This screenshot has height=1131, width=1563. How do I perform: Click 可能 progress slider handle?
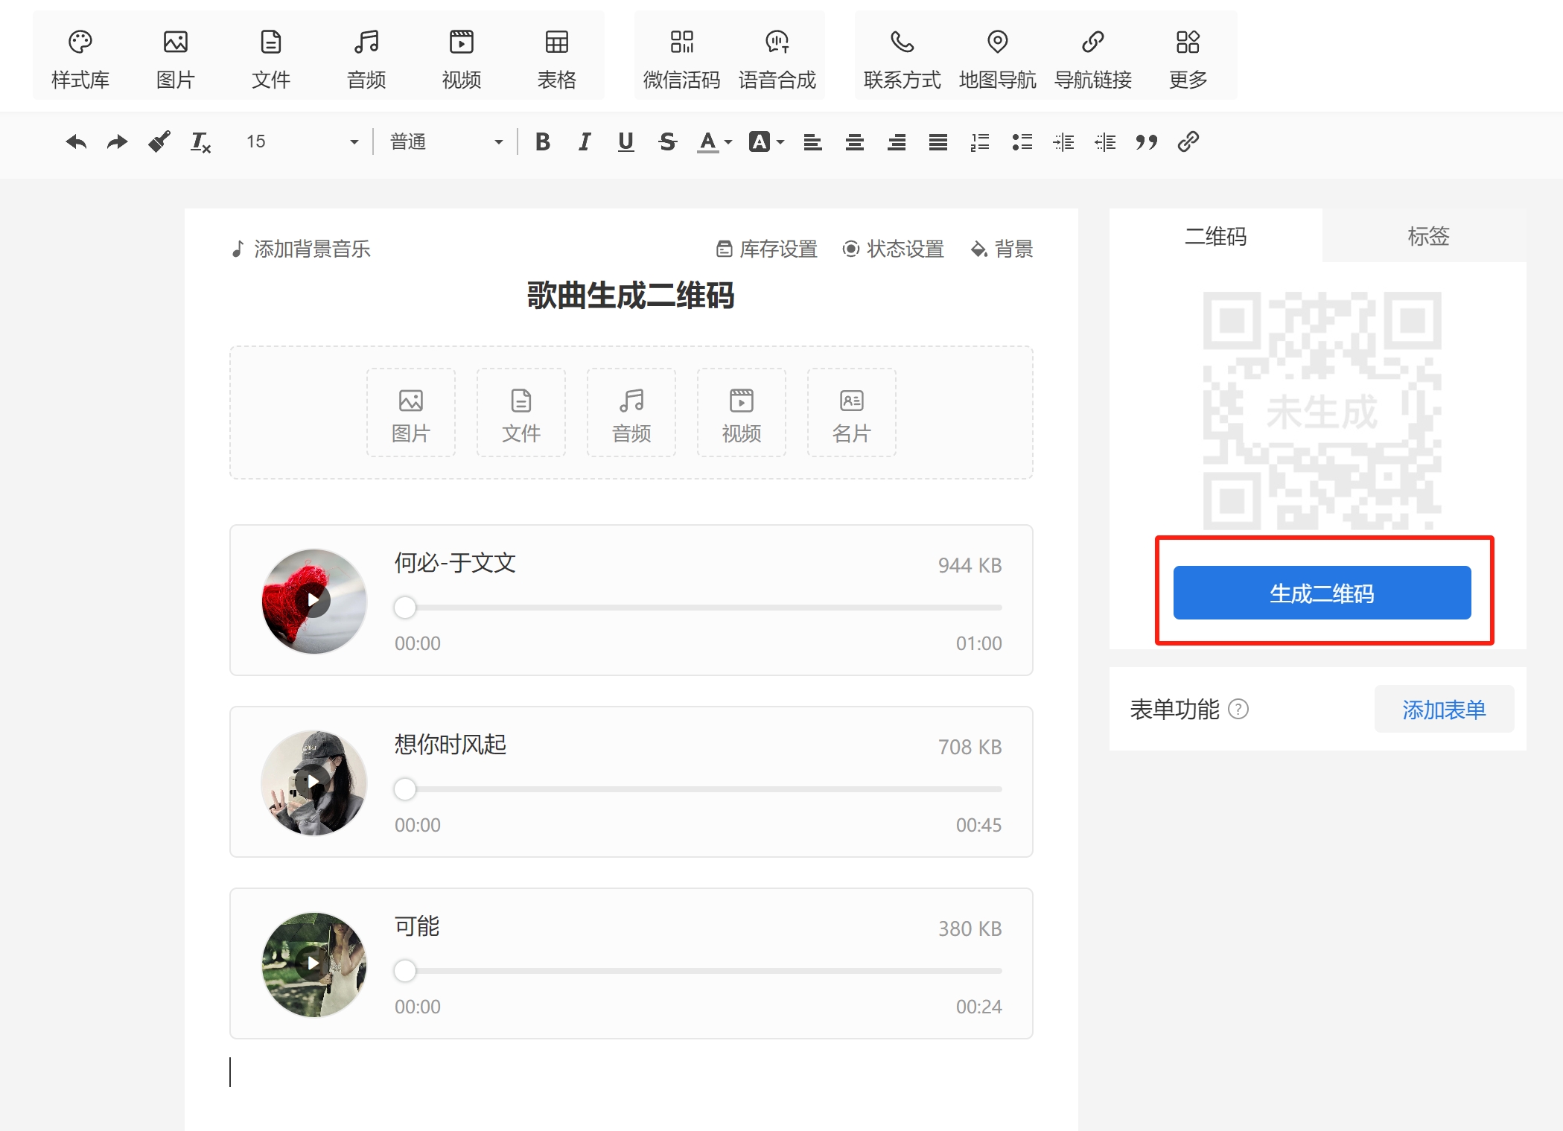(x=405, y=971)
